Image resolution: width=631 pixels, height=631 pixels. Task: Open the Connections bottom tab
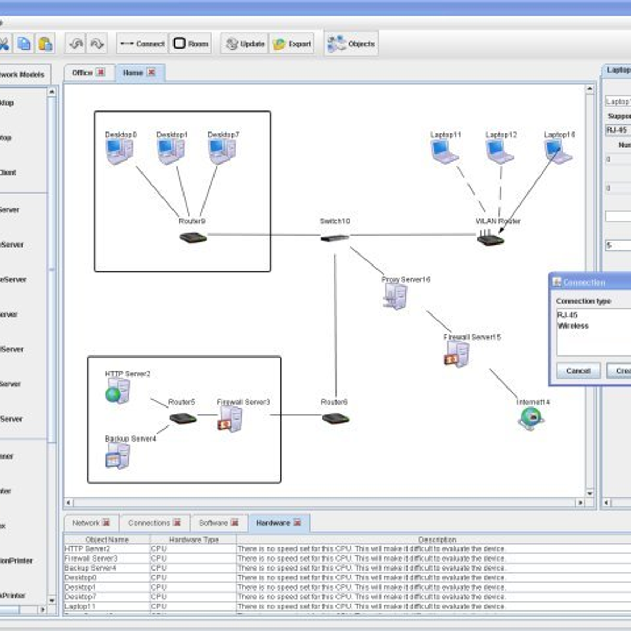(x=149, y=523)
